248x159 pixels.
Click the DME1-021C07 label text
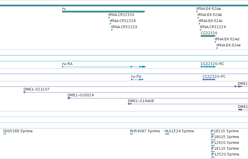pos(36,89)
